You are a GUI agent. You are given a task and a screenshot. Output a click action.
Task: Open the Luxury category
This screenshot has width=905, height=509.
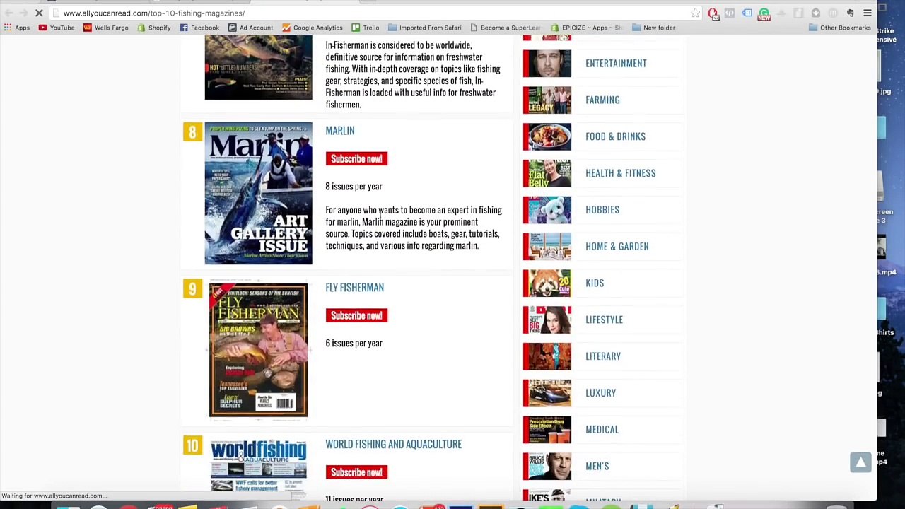pyautogui.click(x=600, y=393)
